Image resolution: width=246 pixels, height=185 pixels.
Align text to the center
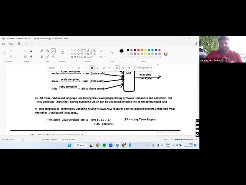(123, 68)
